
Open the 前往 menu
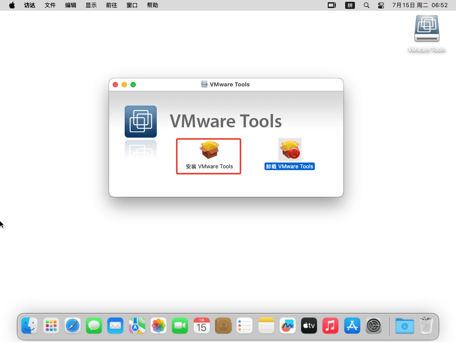[112, 5]
